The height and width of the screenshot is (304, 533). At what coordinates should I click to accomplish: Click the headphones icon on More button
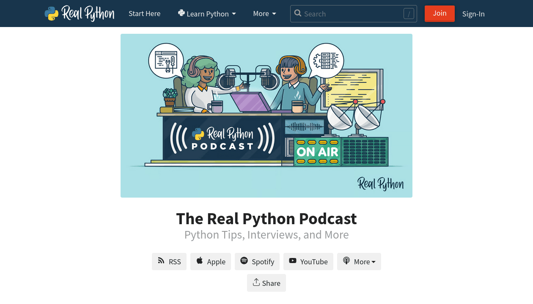click(x=346, y=261)
